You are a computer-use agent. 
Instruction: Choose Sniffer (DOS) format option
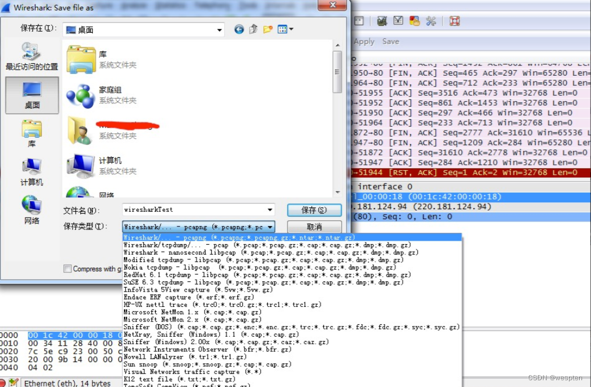point(292,327)
